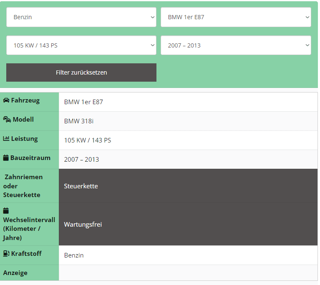
Task: Click the Wartungsfrei value cell
Action: click(188, 224)
